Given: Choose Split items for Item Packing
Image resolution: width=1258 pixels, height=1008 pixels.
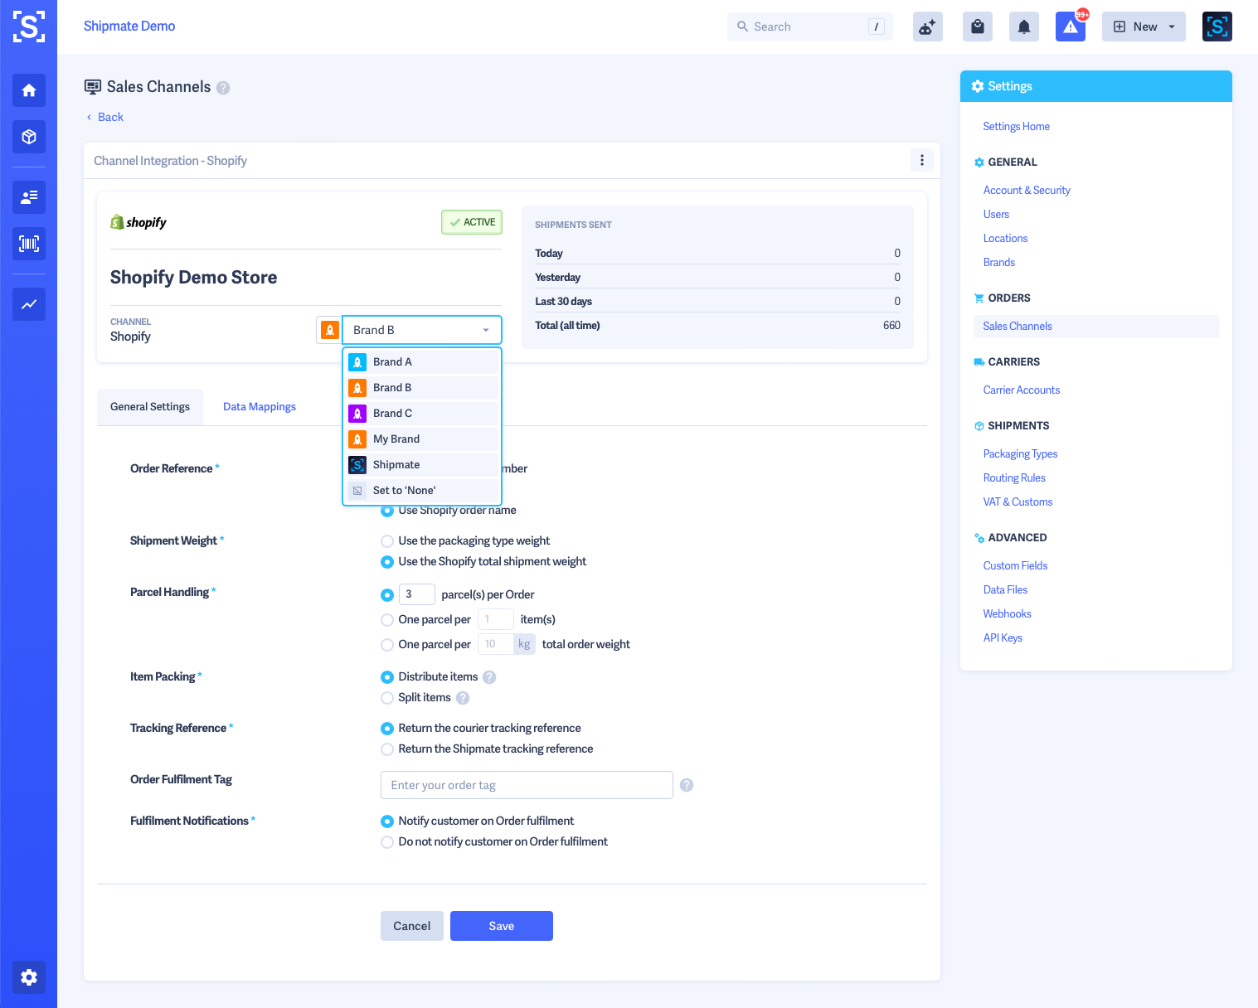Looking at the screenshot, I should click(387, 698).
